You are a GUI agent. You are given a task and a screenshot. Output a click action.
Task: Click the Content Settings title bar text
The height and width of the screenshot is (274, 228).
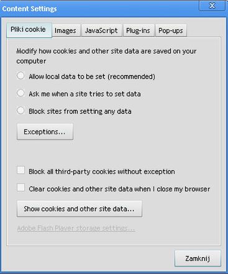(29, 9)
